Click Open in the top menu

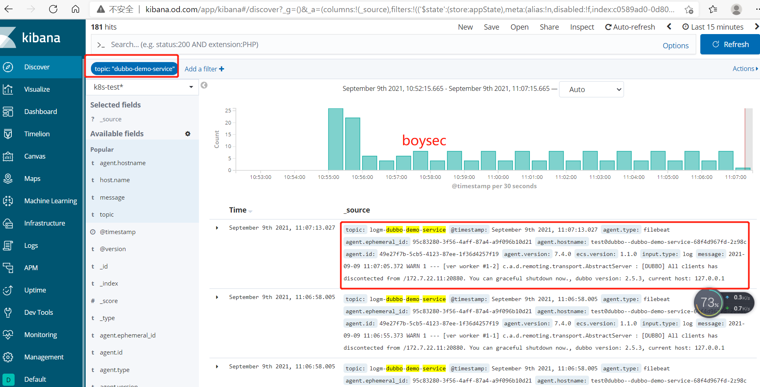[x=519, y=27]
